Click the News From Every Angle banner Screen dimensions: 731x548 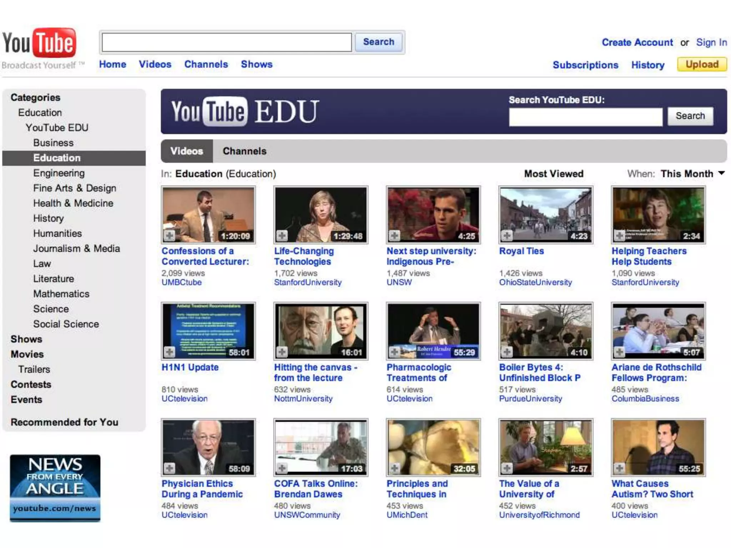pyautogui.click(x=55, y=488)
